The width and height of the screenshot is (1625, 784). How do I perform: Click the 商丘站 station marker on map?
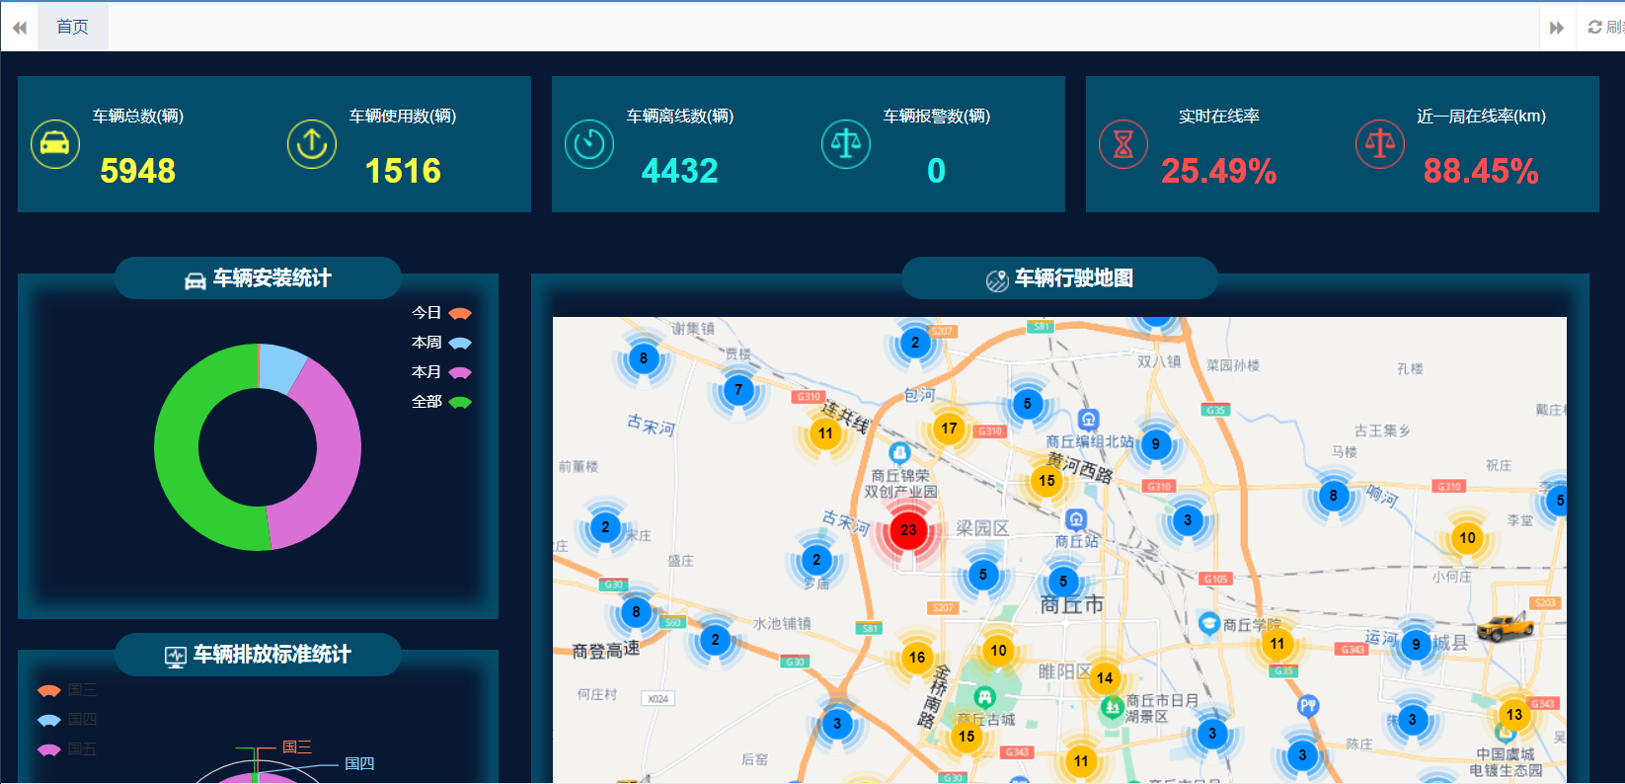click(1076, 520)
